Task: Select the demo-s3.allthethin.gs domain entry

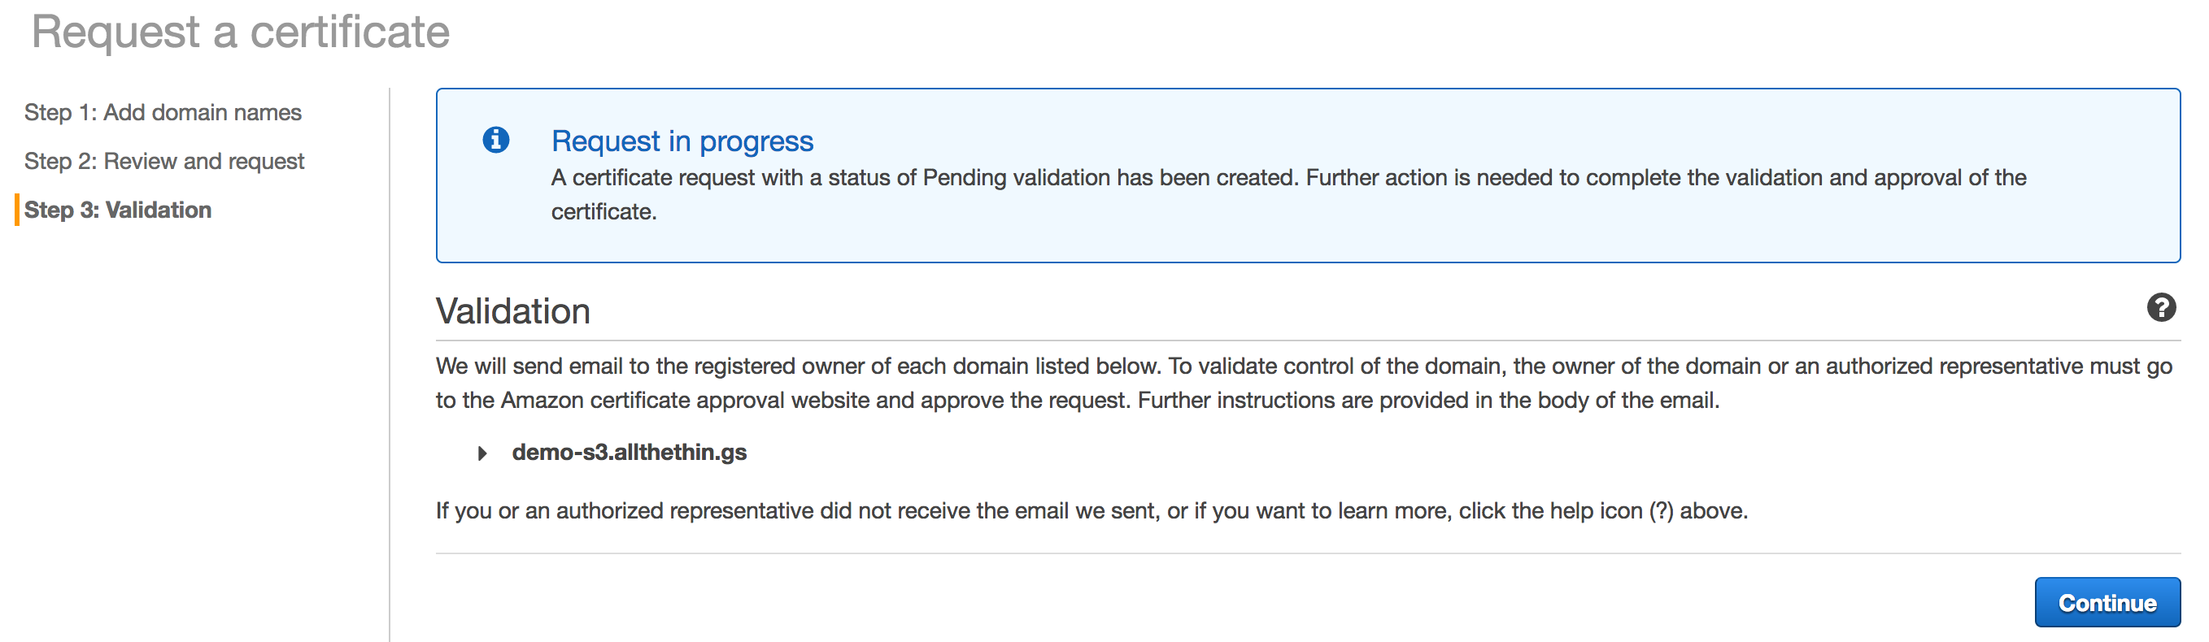Action: (629, 453)
